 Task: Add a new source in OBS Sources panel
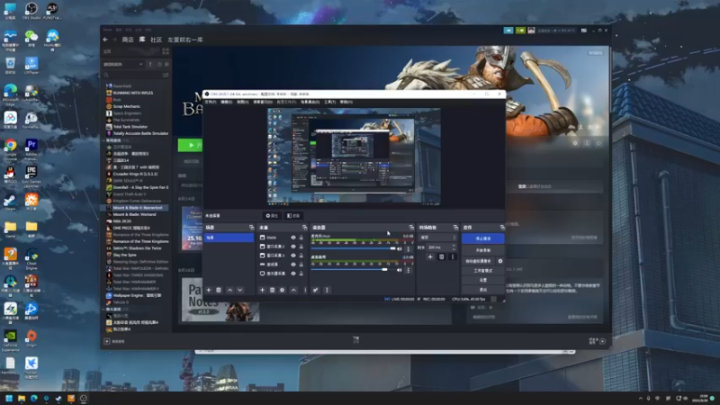[262, 290]
